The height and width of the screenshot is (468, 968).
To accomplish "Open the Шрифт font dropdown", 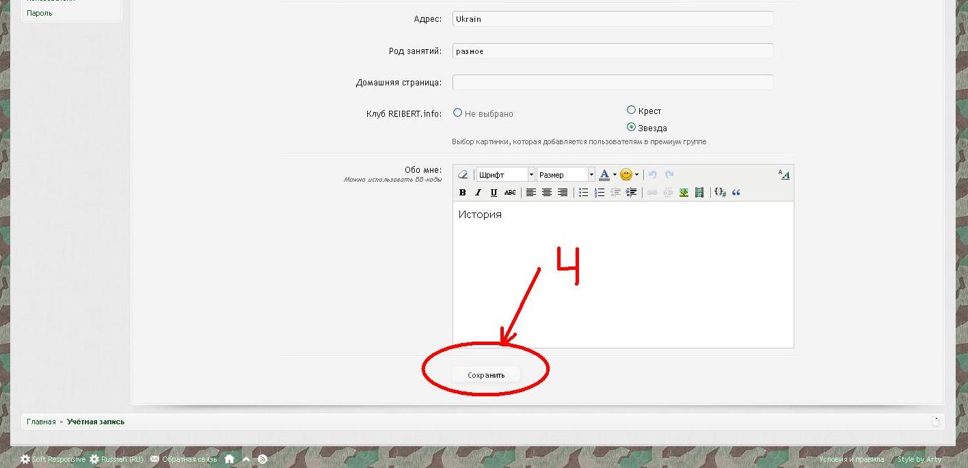I will (505, 175).
